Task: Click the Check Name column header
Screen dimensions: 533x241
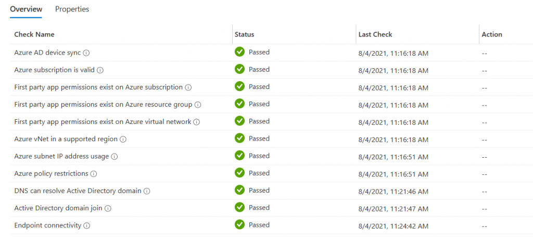Action: pos(34,34)
